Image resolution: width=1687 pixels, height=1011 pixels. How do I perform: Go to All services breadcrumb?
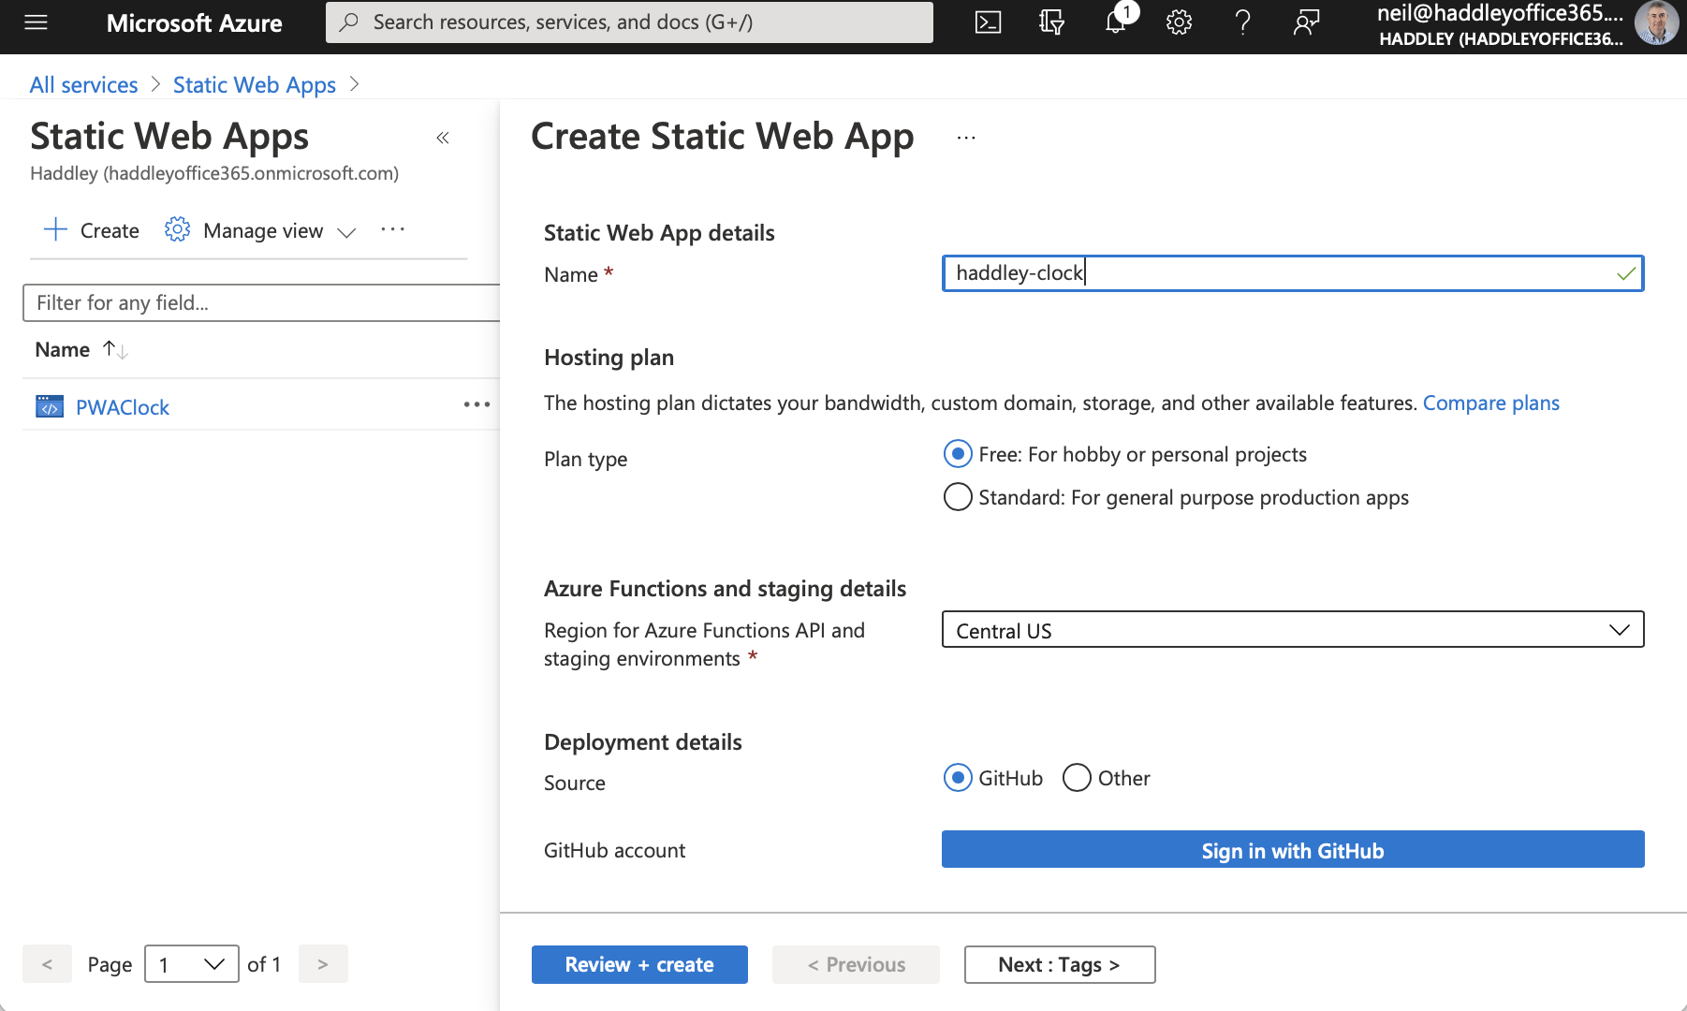[83, 85]
